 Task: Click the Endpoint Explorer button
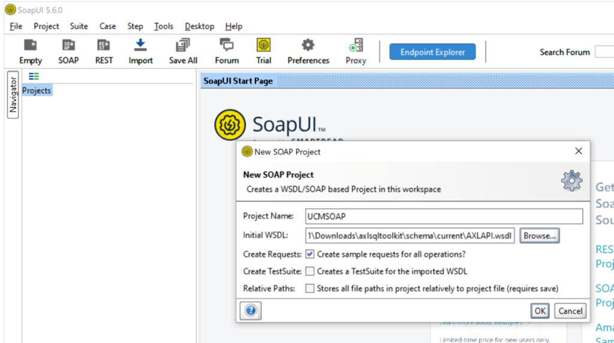432,52
